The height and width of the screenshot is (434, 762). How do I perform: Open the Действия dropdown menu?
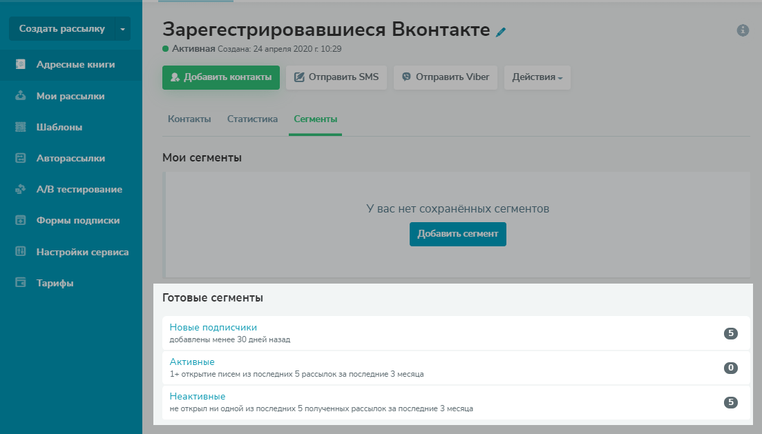[x=537, y=77]
